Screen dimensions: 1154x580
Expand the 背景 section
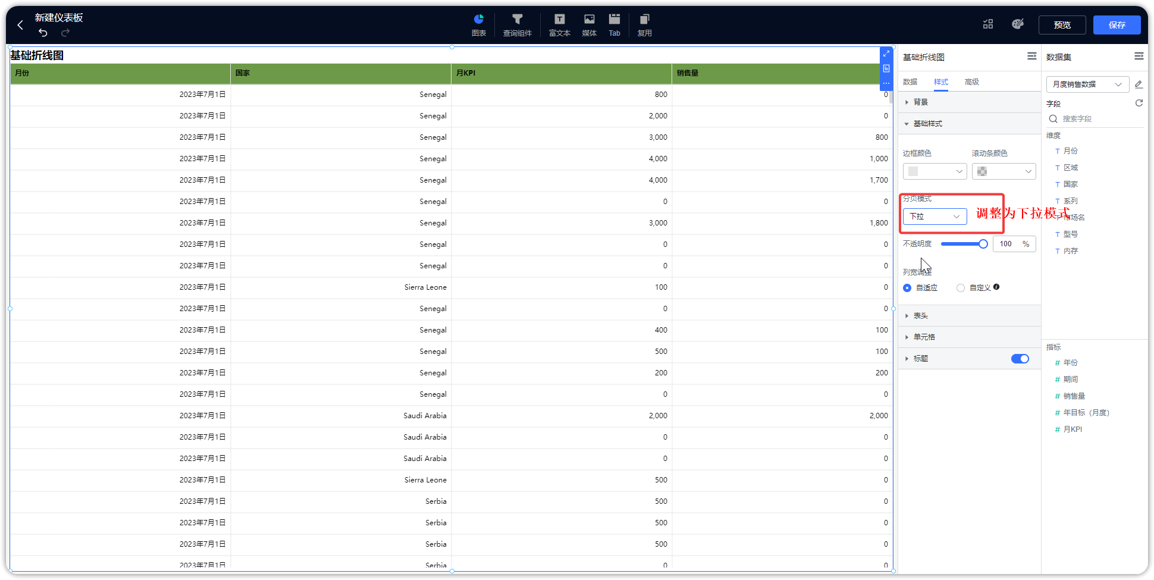[x=969, y=102]
